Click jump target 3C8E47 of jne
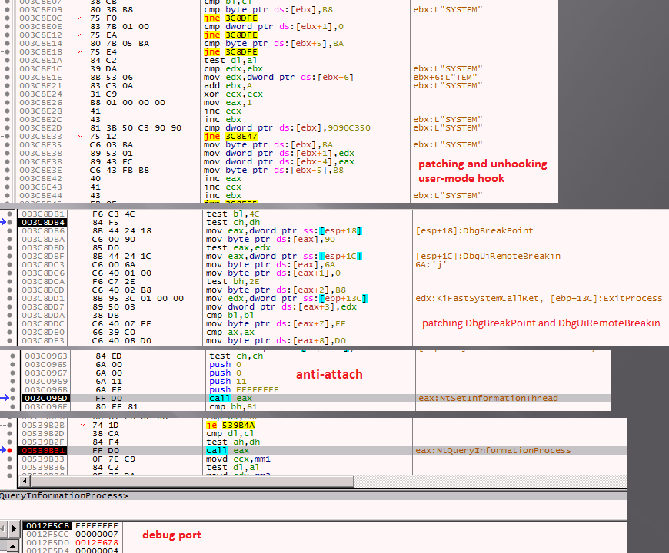Image resolution: width=669 pixels, height=553 pixels. (x=241, y=137)
